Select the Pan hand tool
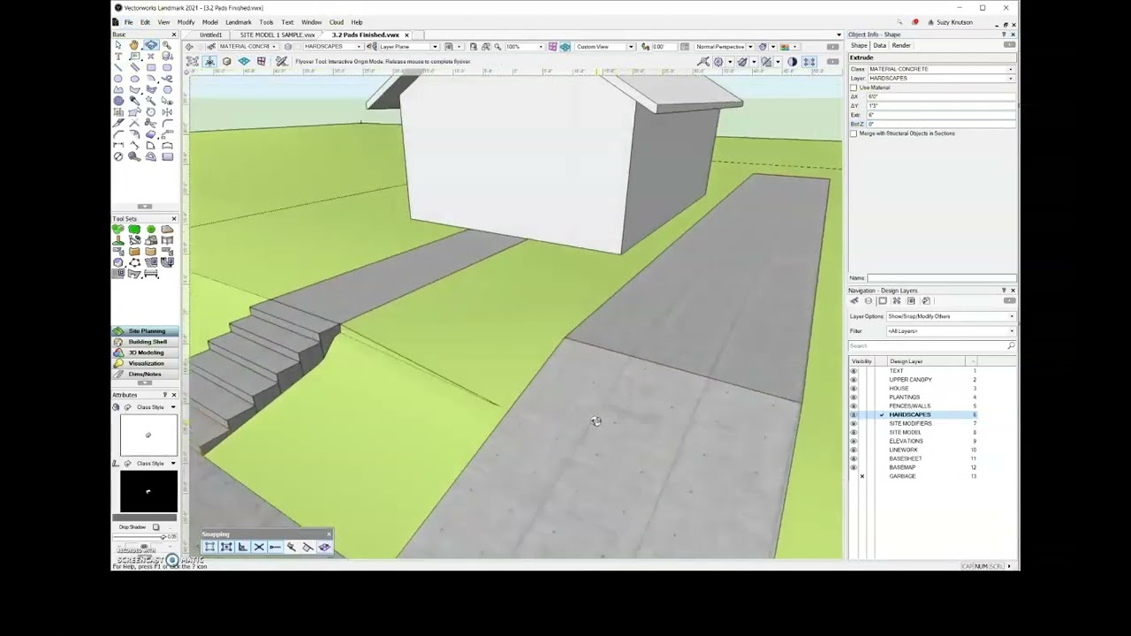 [134, 45]
